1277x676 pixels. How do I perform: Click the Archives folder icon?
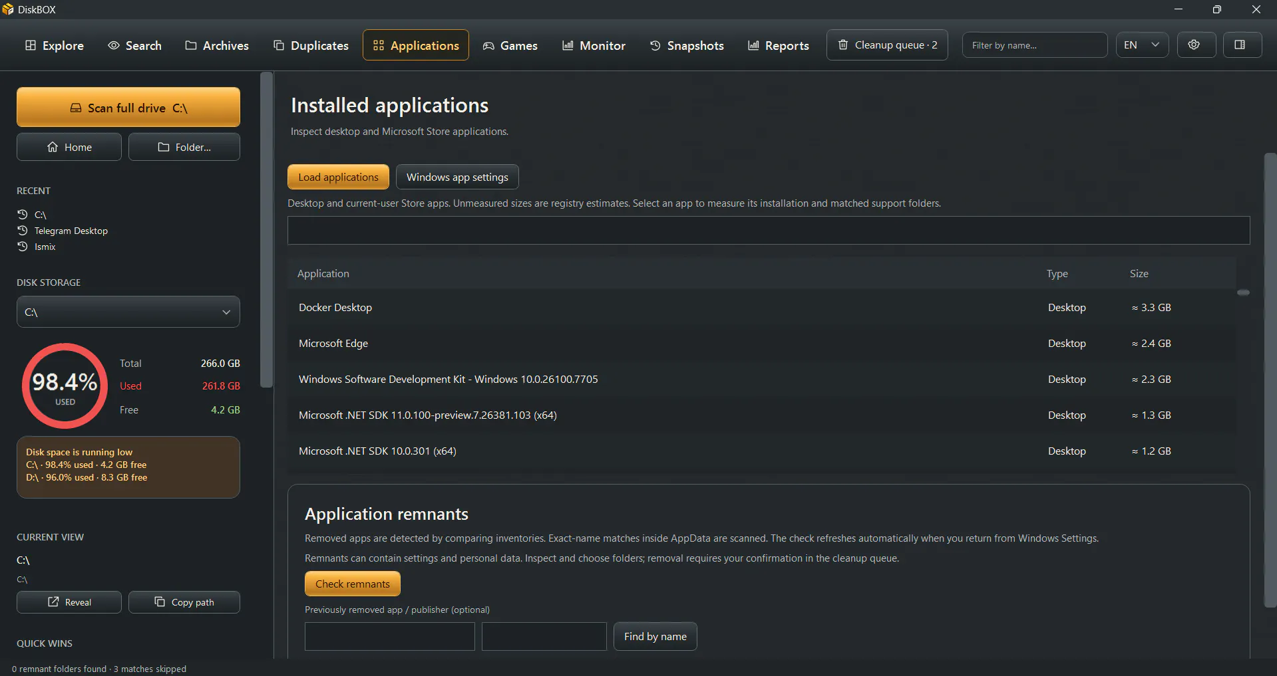[191, 45]
